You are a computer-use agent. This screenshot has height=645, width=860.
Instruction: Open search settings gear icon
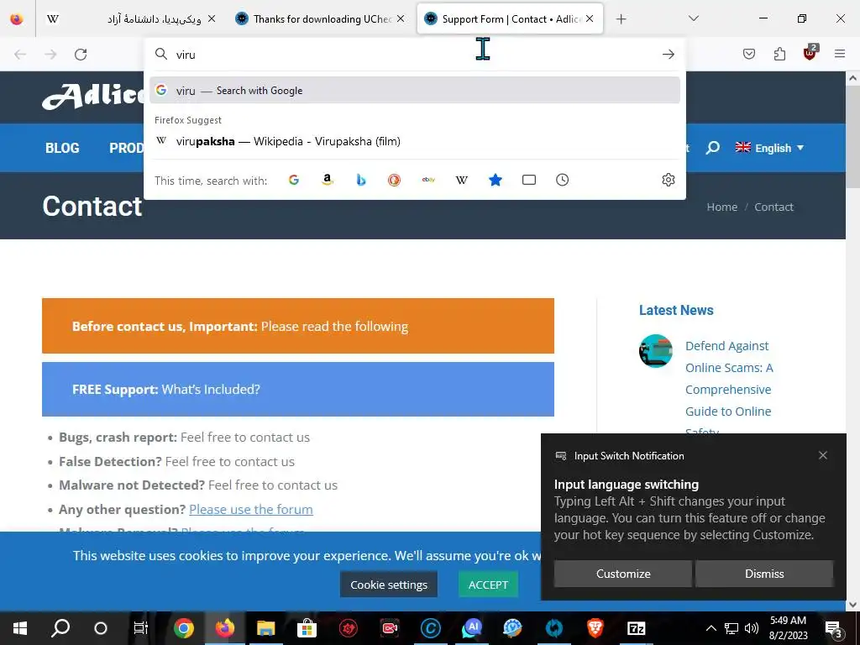(668, 180)
